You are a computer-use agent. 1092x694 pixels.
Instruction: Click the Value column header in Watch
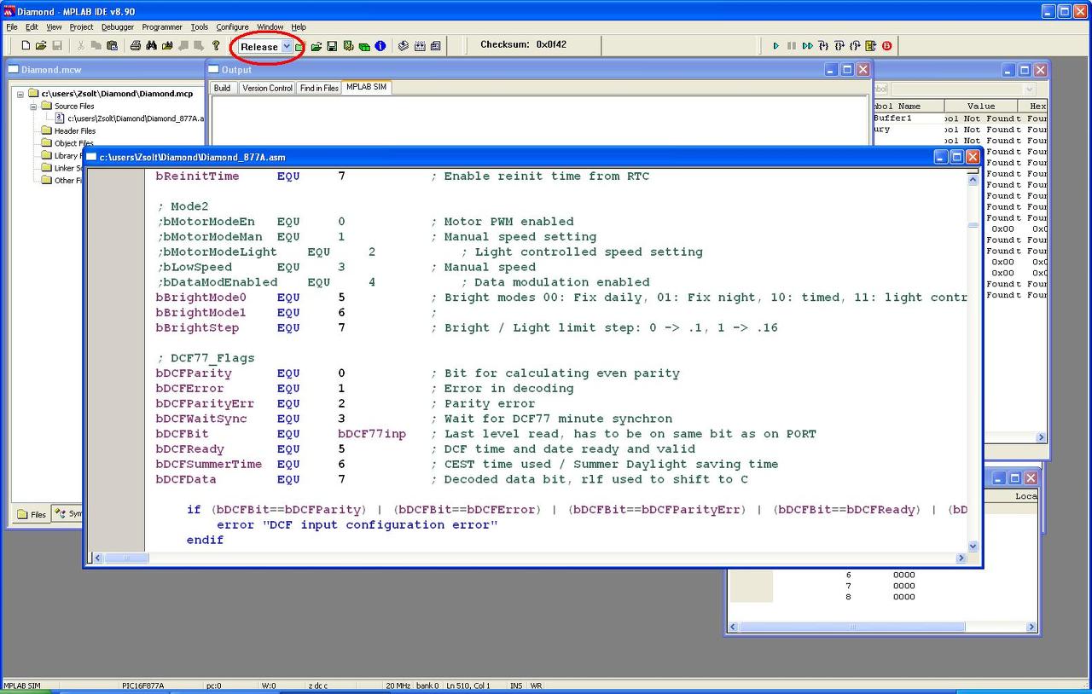pos(981,106)
